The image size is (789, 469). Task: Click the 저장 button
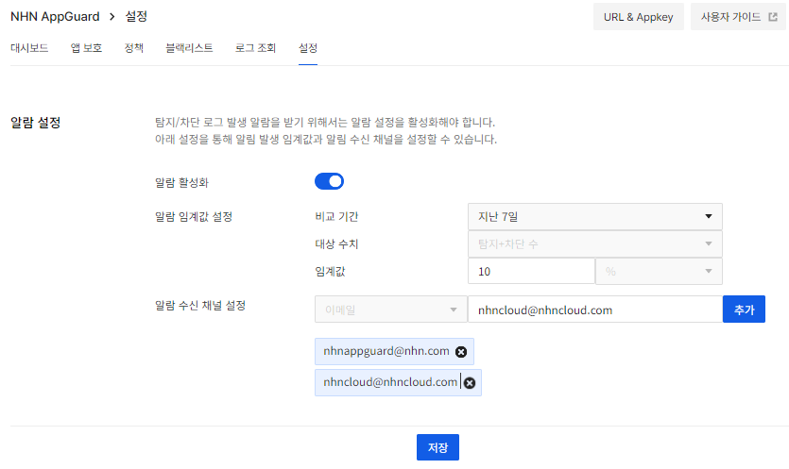[x=437, y=447]
